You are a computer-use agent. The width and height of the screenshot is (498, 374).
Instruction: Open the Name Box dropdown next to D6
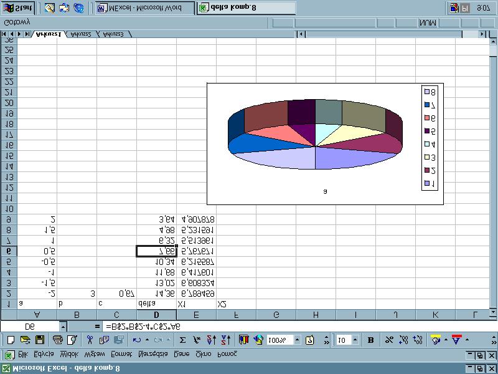[63, 327]
